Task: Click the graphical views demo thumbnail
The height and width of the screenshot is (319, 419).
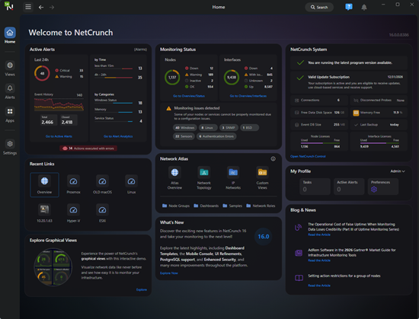Action: coord(53,267)
